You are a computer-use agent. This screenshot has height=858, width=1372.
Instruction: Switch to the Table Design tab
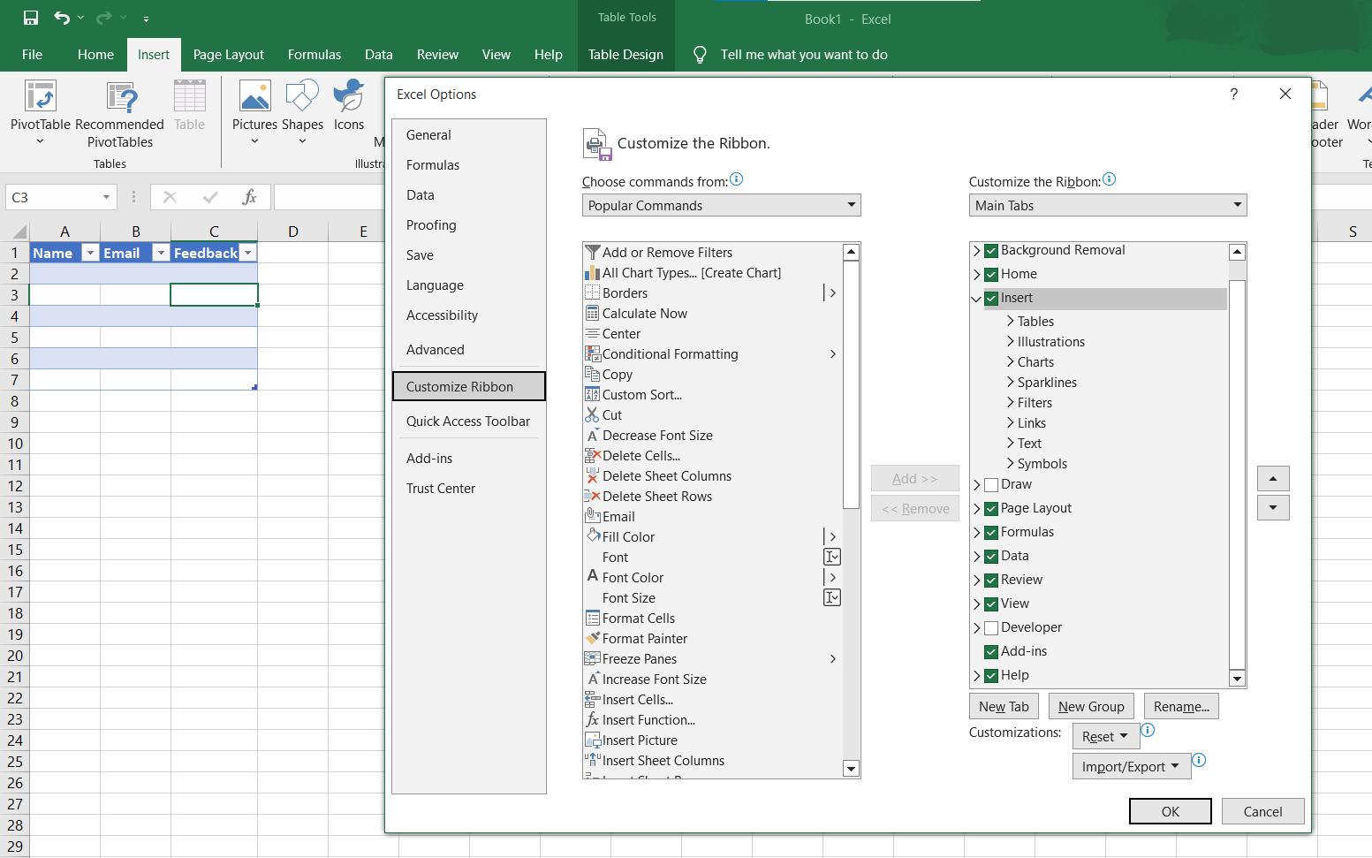tap(625, 55)
